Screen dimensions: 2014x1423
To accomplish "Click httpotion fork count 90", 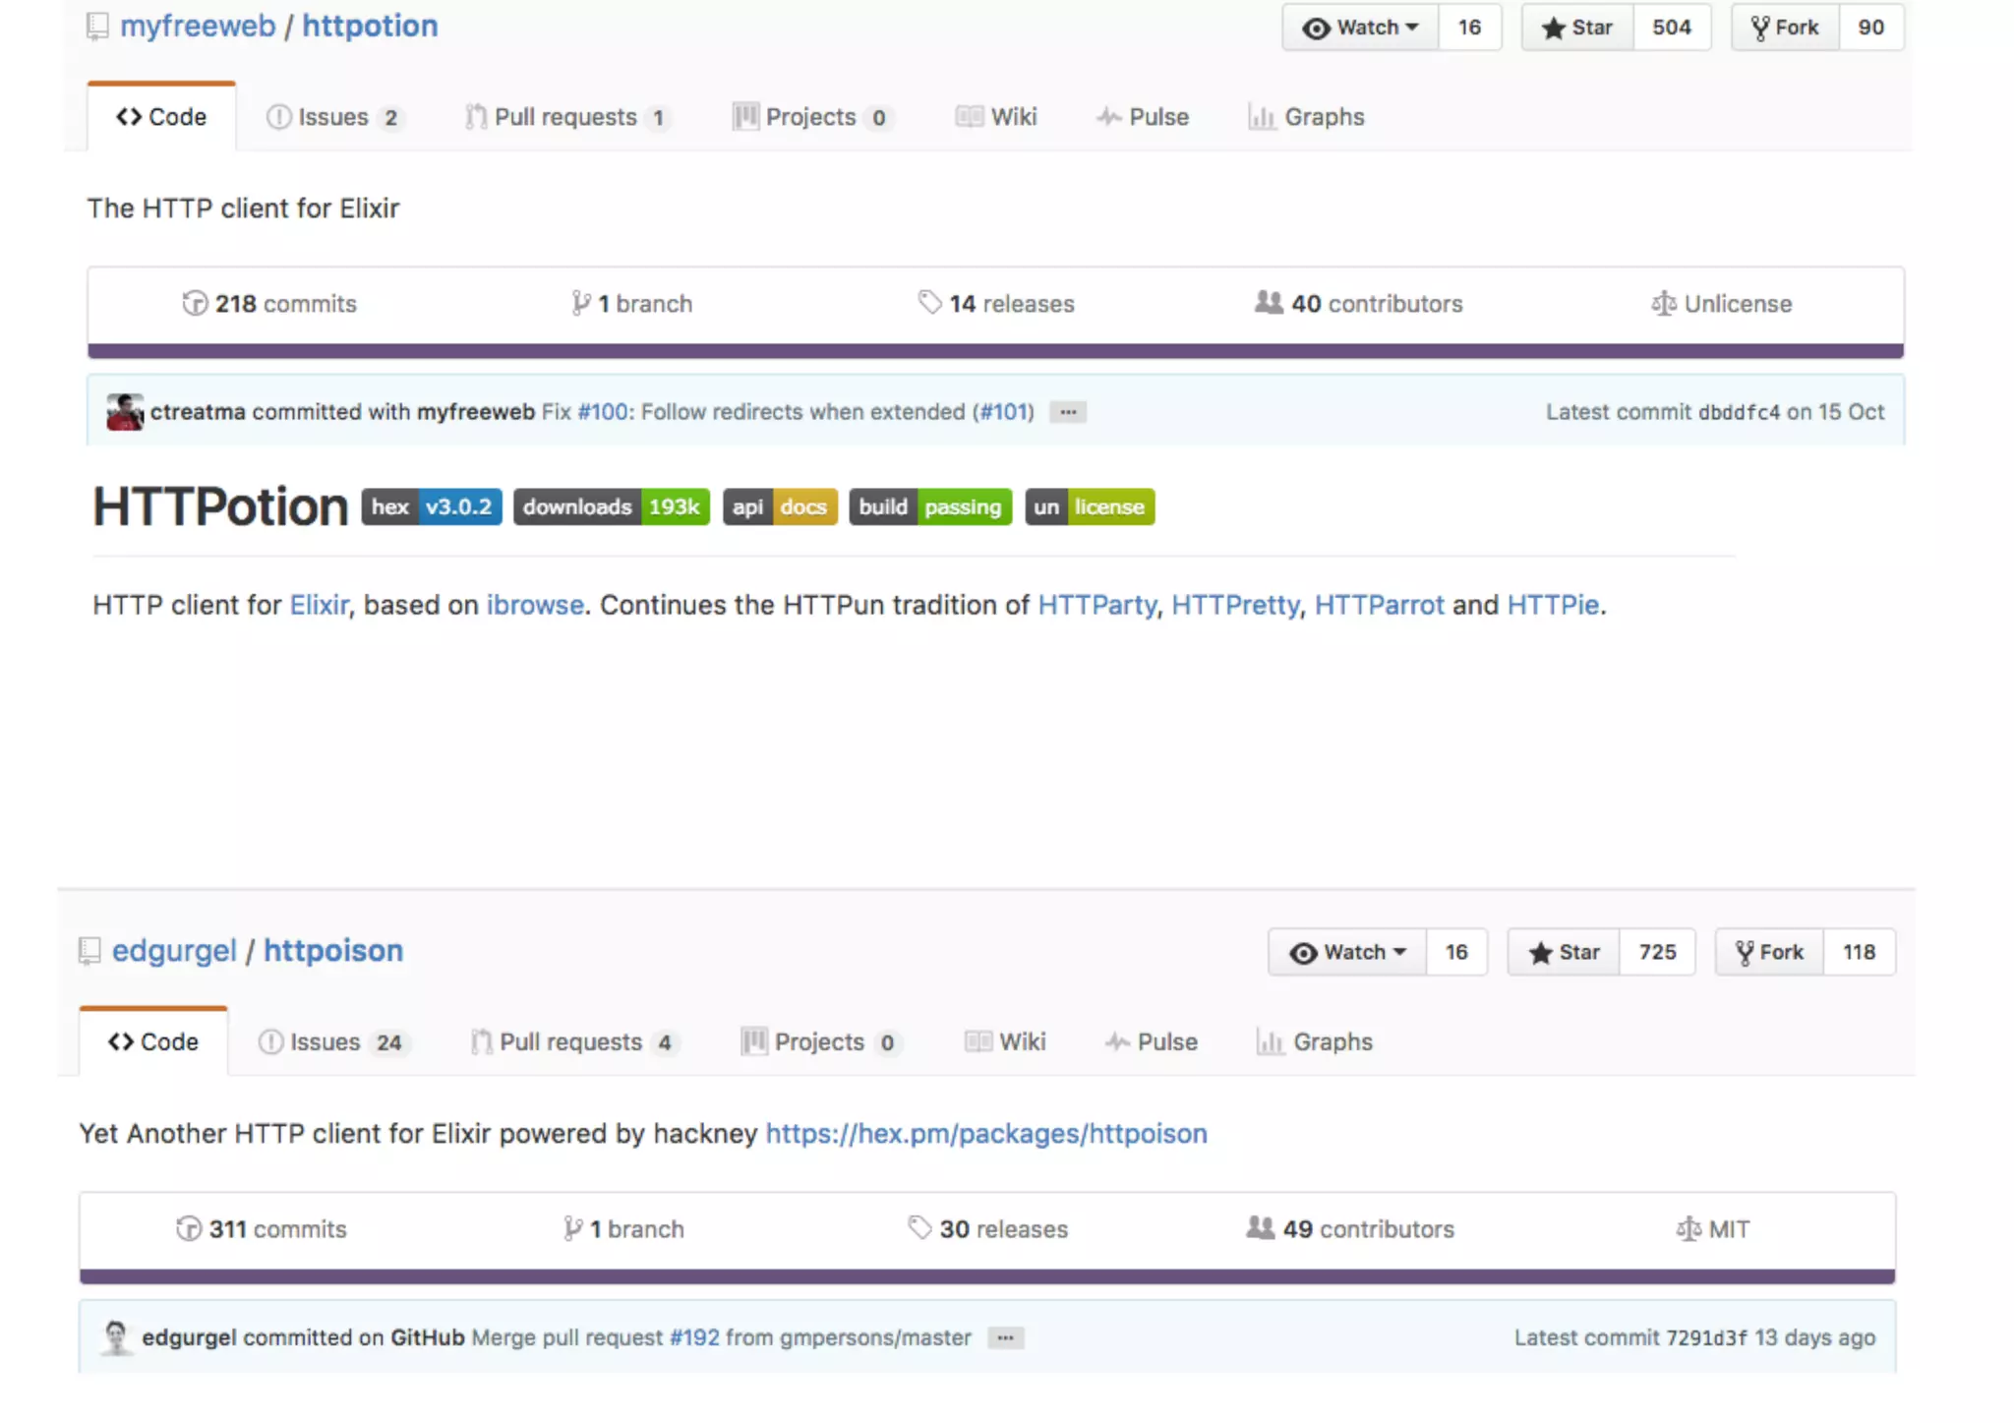I will click(x=1871, y=28).
